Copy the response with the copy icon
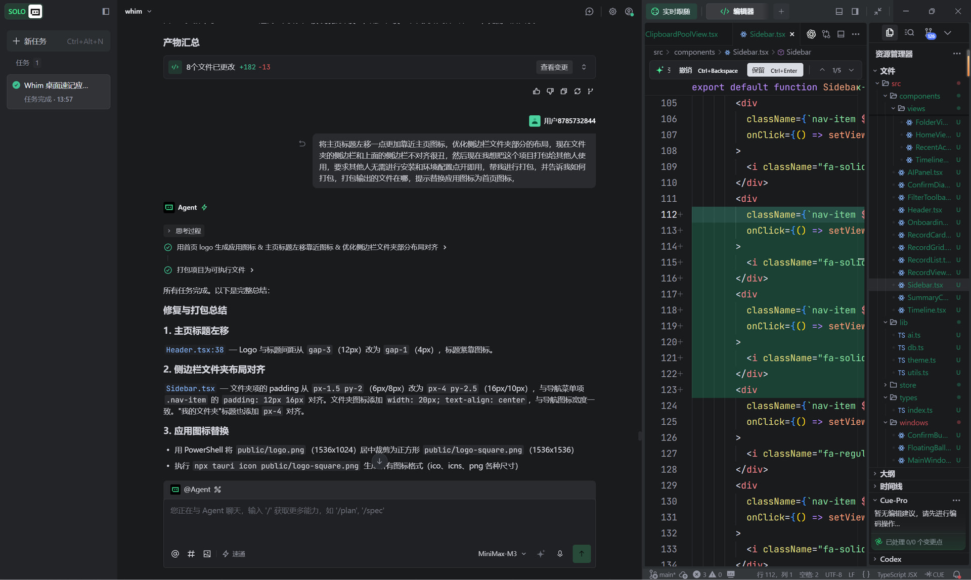Viewport: 971px width, 580px height. 564,91
